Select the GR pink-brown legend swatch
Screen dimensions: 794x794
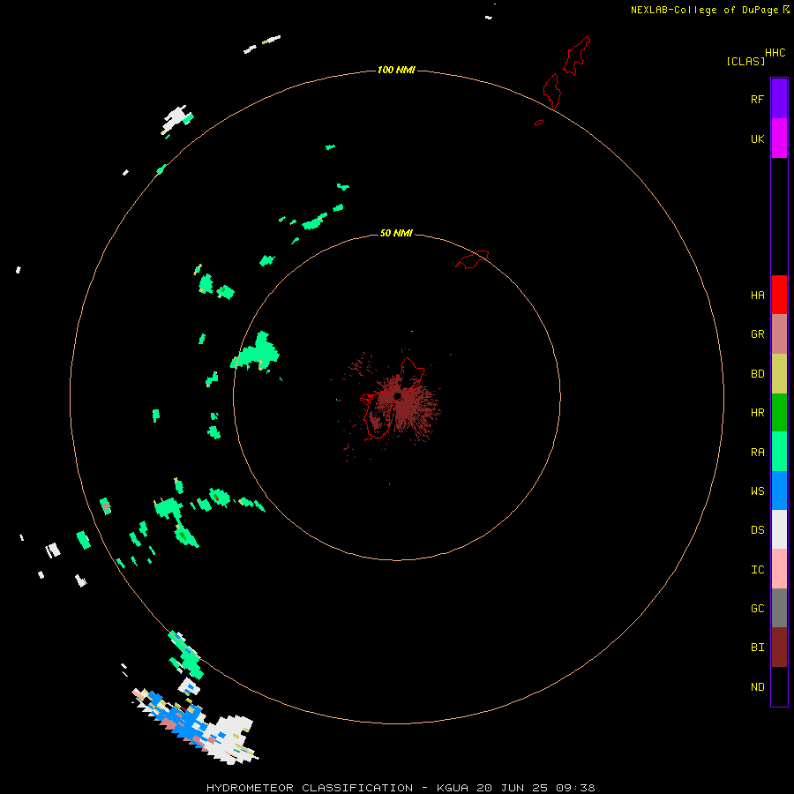pos(779,334)
